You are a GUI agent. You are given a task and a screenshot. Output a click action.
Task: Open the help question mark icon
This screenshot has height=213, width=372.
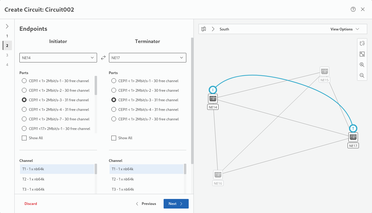click(x=353, y=9)
